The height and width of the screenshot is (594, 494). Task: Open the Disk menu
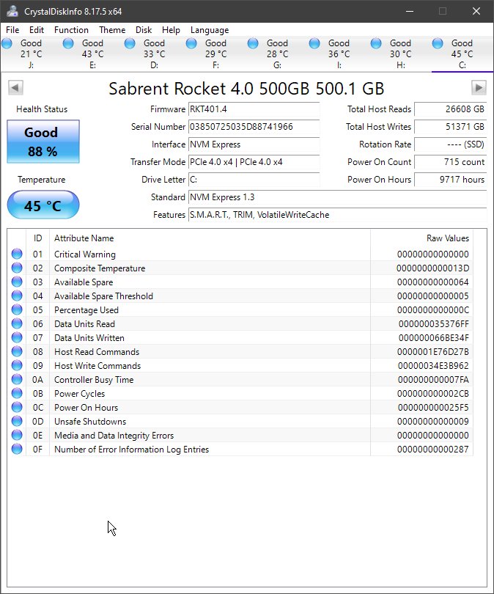click(144, 30)
